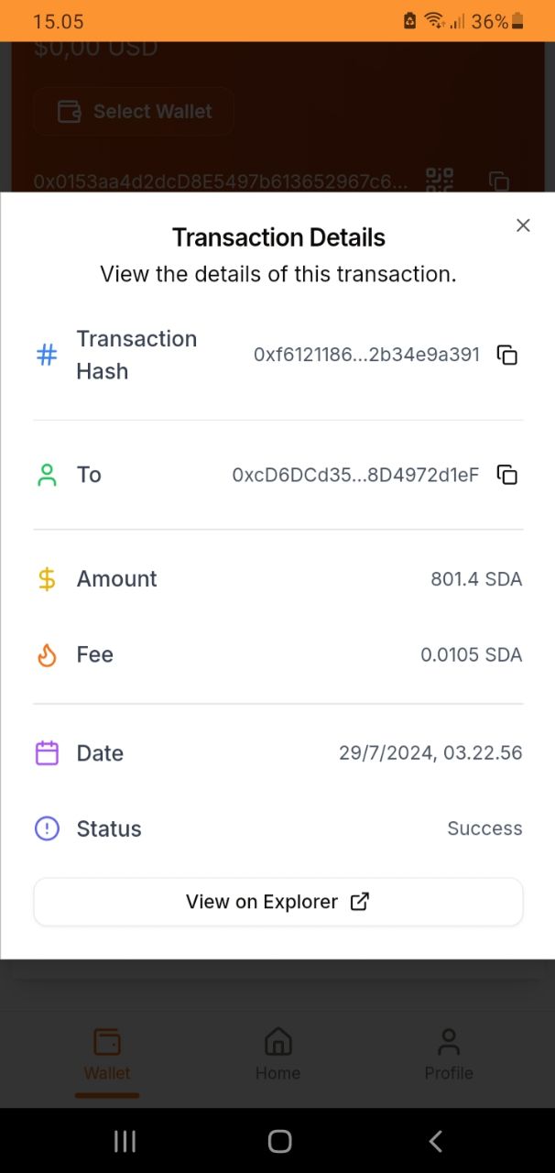Image resolution: width=555 pixels, height=1173 pixels.
Task: Click the hash symbol icon
Action: 47,355
